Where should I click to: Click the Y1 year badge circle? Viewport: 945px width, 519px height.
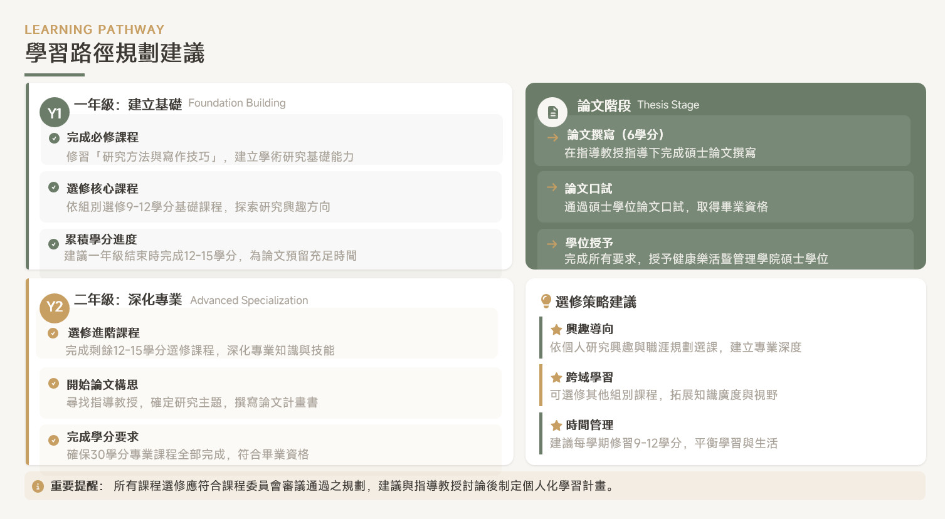pyautogui.click(x=55, y=113)
